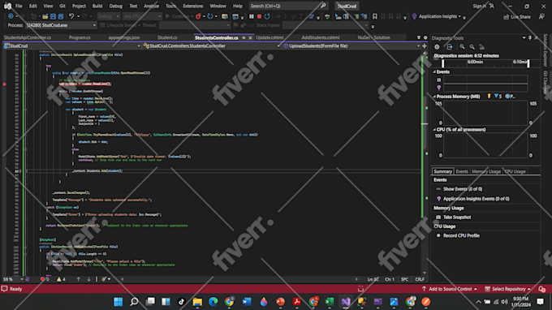
Task: Click the red Stop Debugging square
Action: (259, 16)
